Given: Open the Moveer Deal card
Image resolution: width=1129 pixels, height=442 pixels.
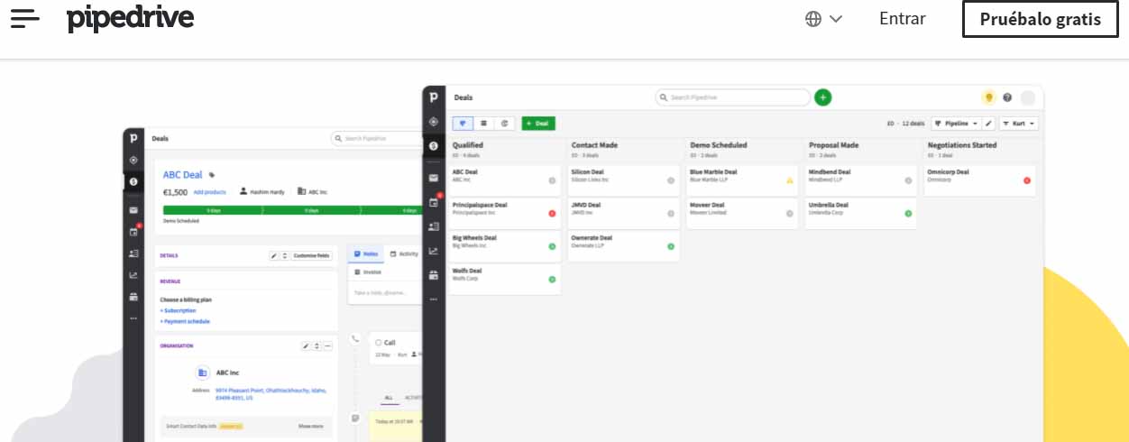Looking at the screenshot, I should click(x=742, y=213).
